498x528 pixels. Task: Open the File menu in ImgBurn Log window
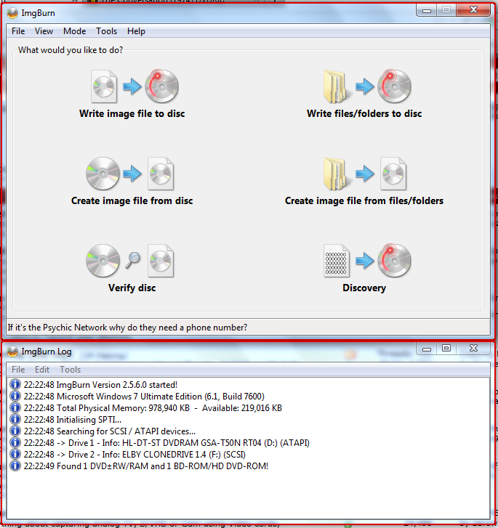point(18,370)
